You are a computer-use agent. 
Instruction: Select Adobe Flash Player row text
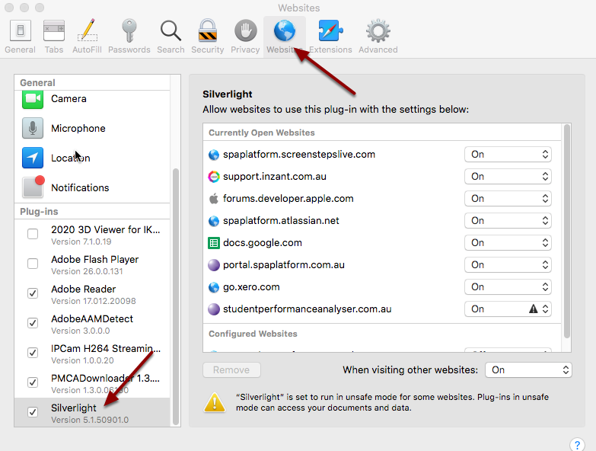[94, 259]
